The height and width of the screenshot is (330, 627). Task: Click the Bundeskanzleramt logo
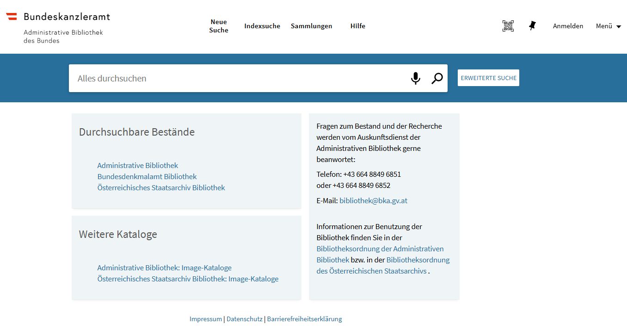pyautogui.click(x=58, y=17)
